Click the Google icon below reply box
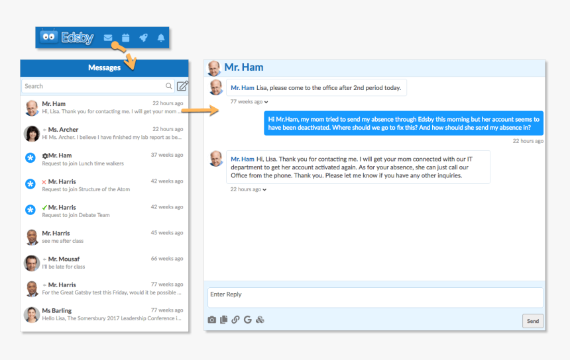 (x=247, y=320)
